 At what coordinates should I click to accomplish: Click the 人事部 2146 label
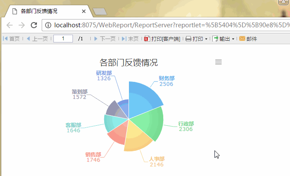[x=157, y=162]
